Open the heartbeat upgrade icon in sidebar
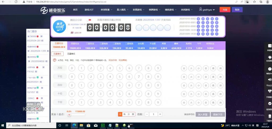Viewport: 272px width, 129px height. coord(270,91)
